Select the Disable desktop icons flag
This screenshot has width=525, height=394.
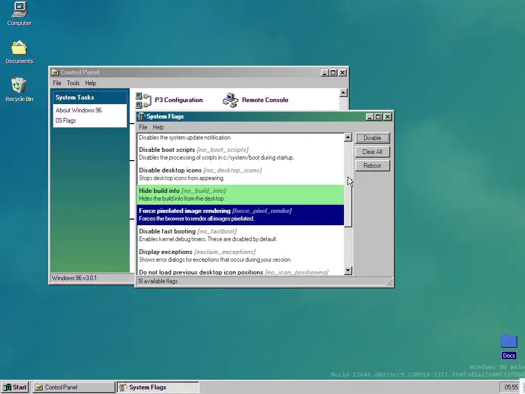click(x=240, y=174)
